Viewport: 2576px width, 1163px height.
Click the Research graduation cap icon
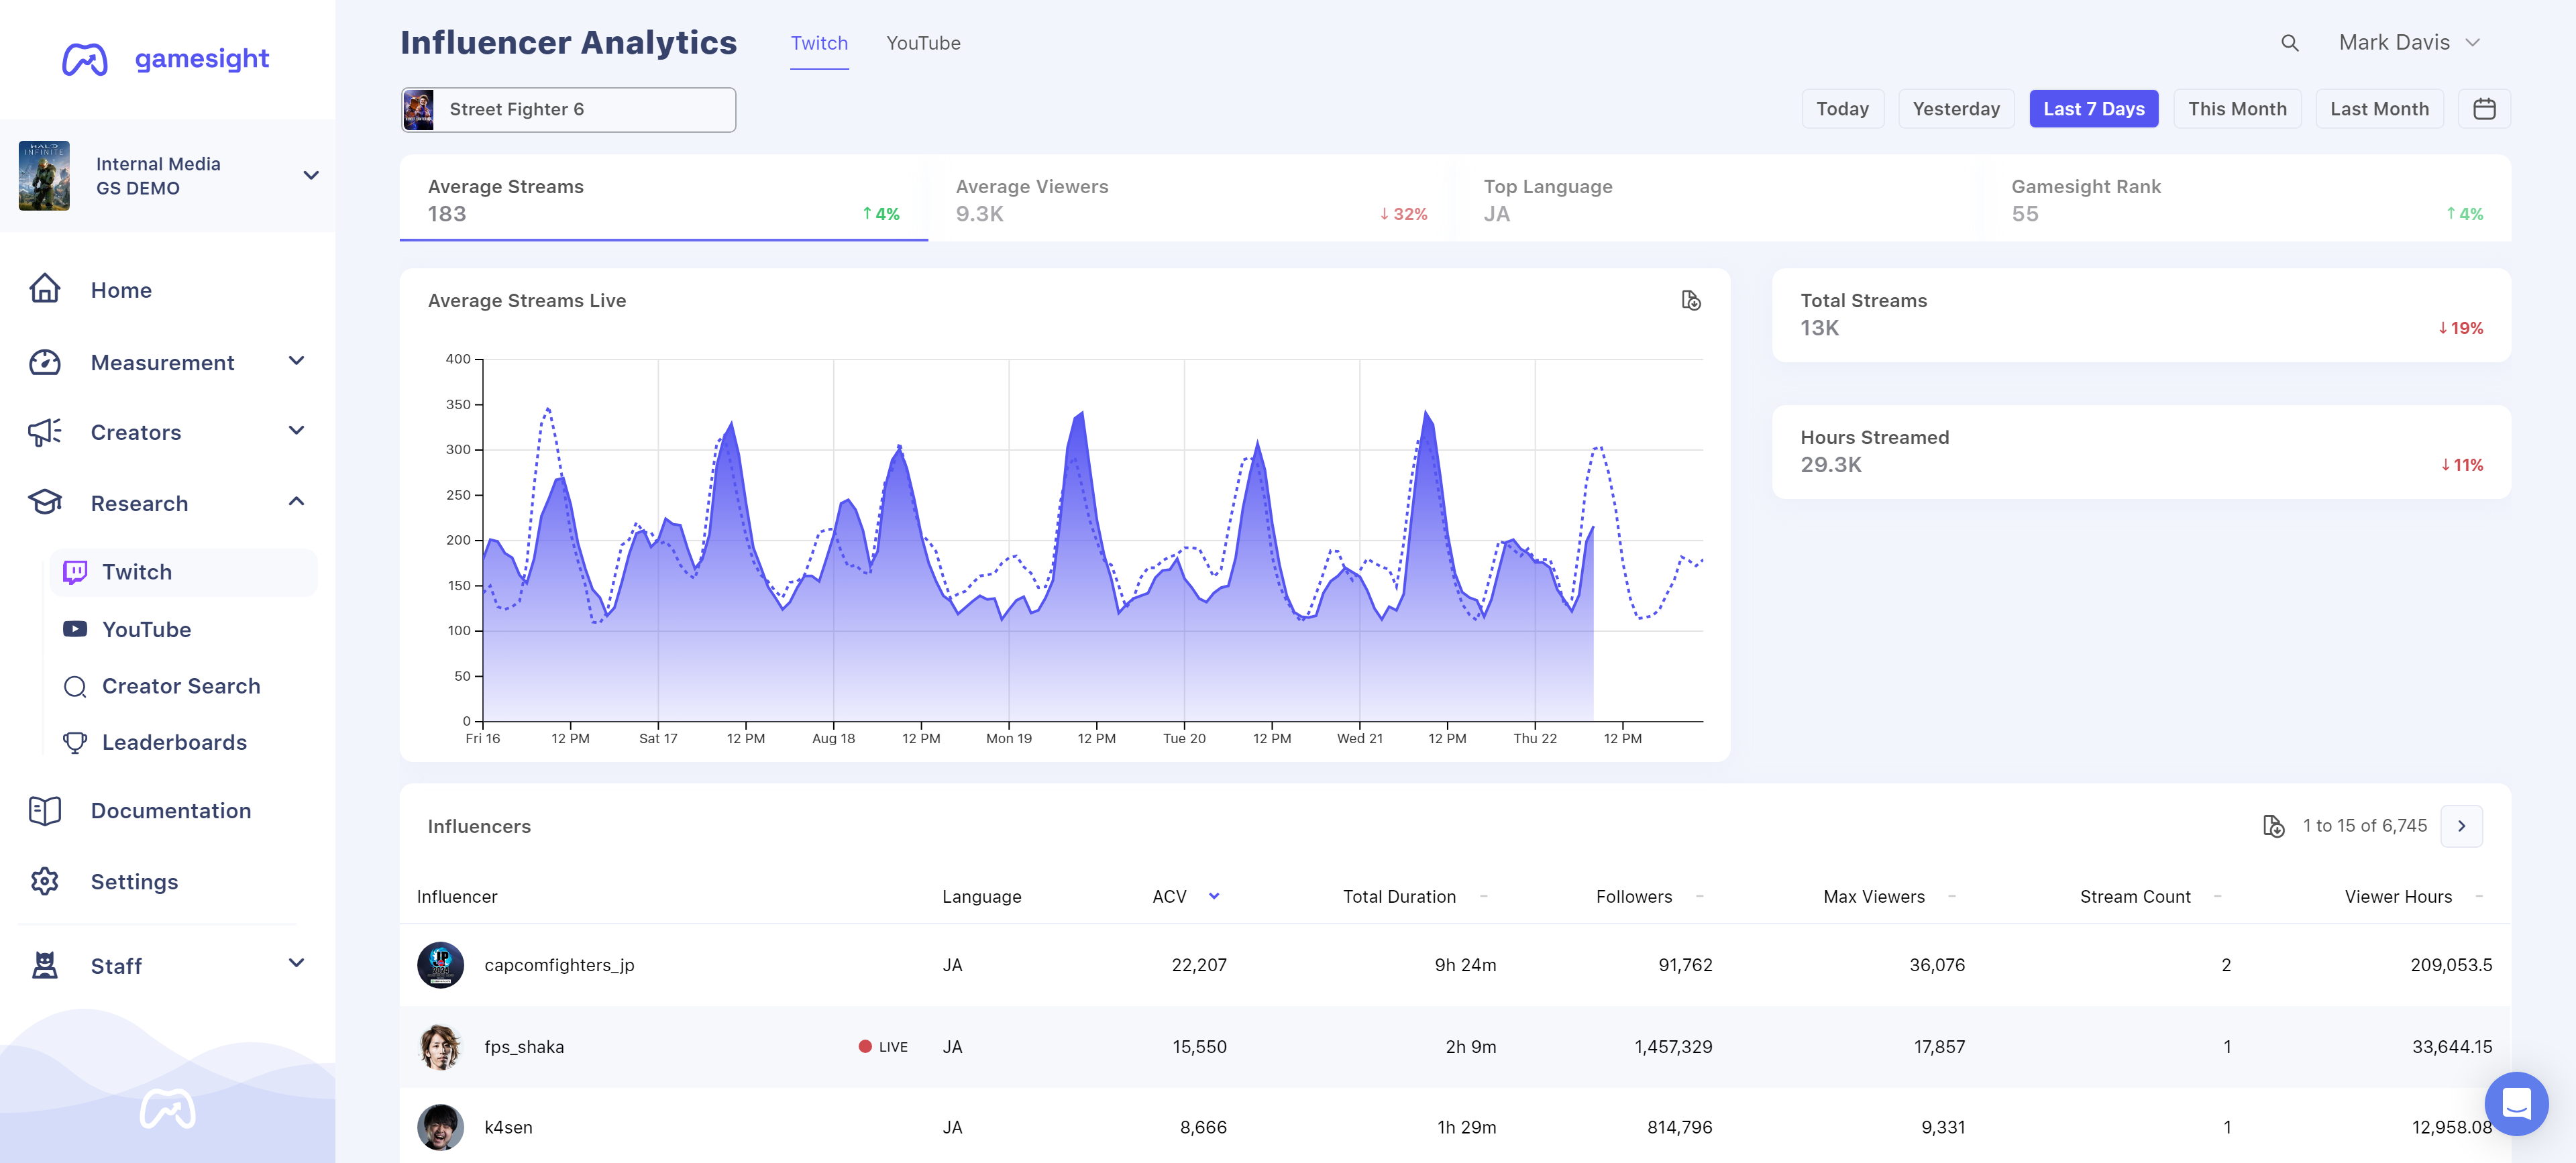tap(45, 502)
